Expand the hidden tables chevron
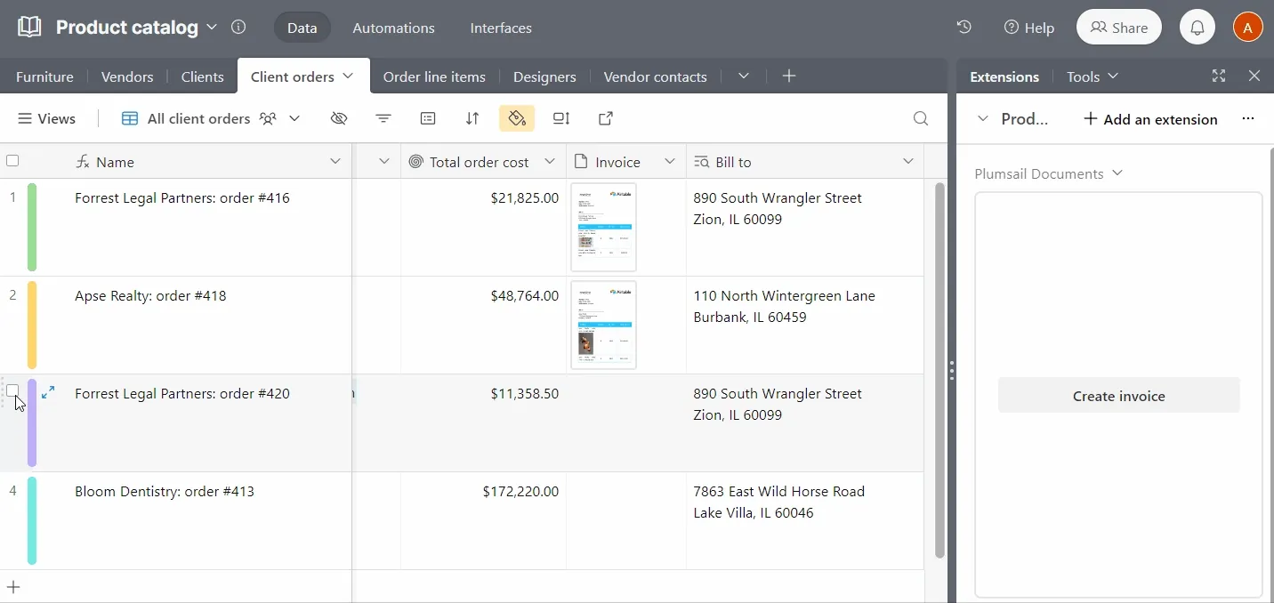The image size is (1274, 603). (744, 76)
